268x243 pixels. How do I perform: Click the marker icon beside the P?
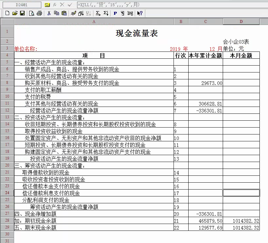pos(122,13)
